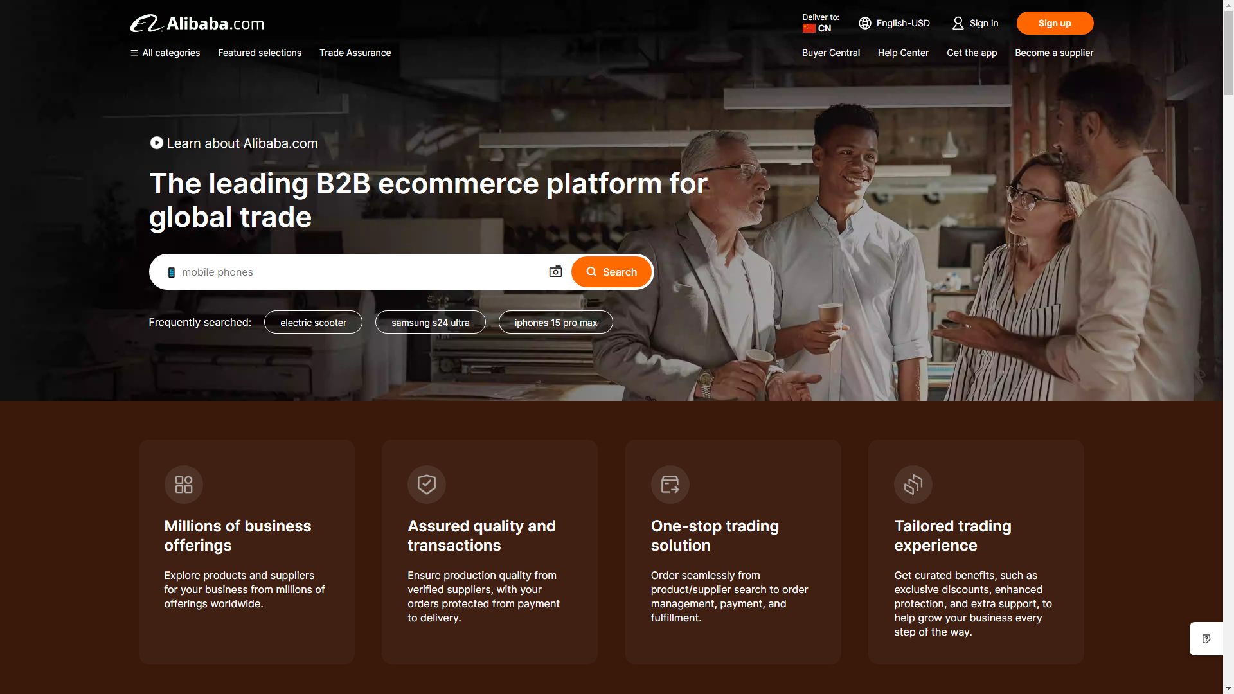Play the Learn about Alibaba.com video icon

[156, 143]
